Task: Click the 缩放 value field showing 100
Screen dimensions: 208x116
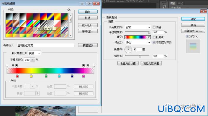Action: (158, 56)
